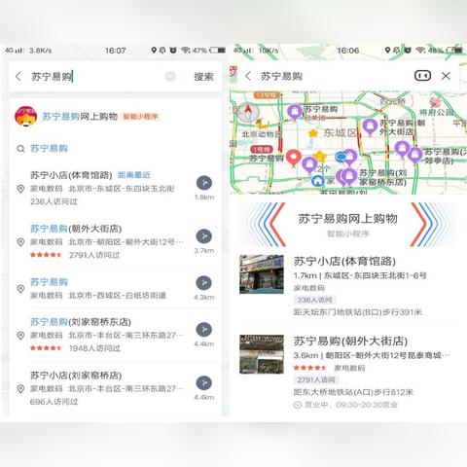This screenshot has width=467, height=467.
Task: Tap 距天坛东门地铁站(B口)步行391米 text
Action: (358, 312)
